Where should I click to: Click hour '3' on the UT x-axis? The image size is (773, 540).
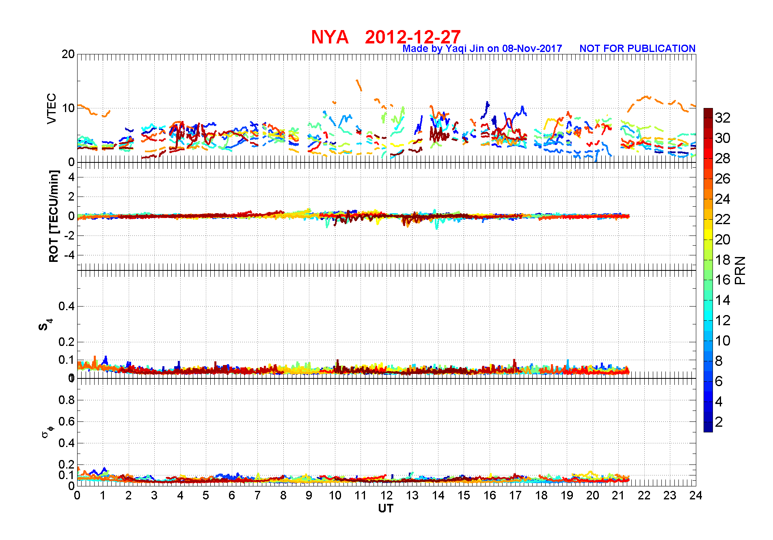tap(154, 495)
